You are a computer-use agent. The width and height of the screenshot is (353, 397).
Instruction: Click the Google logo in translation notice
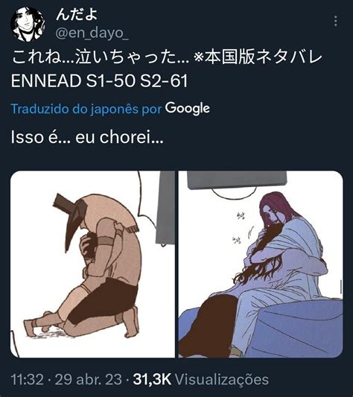click(x=188, y=109)
